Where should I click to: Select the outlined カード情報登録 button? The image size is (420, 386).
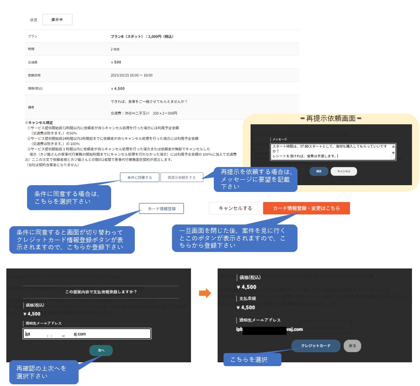tap(161, 208)
